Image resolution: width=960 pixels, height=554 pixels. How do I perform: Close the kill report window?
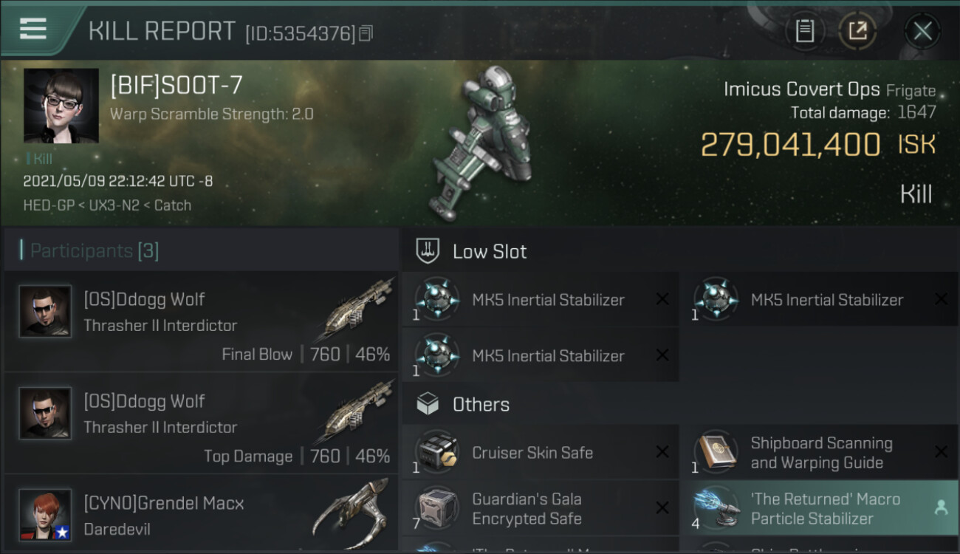[922, 31]
